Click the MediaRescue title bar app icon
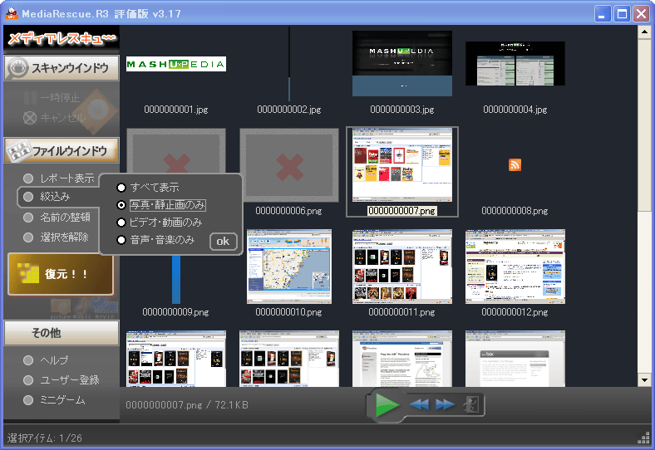655x450 pixels. (12, 13)
